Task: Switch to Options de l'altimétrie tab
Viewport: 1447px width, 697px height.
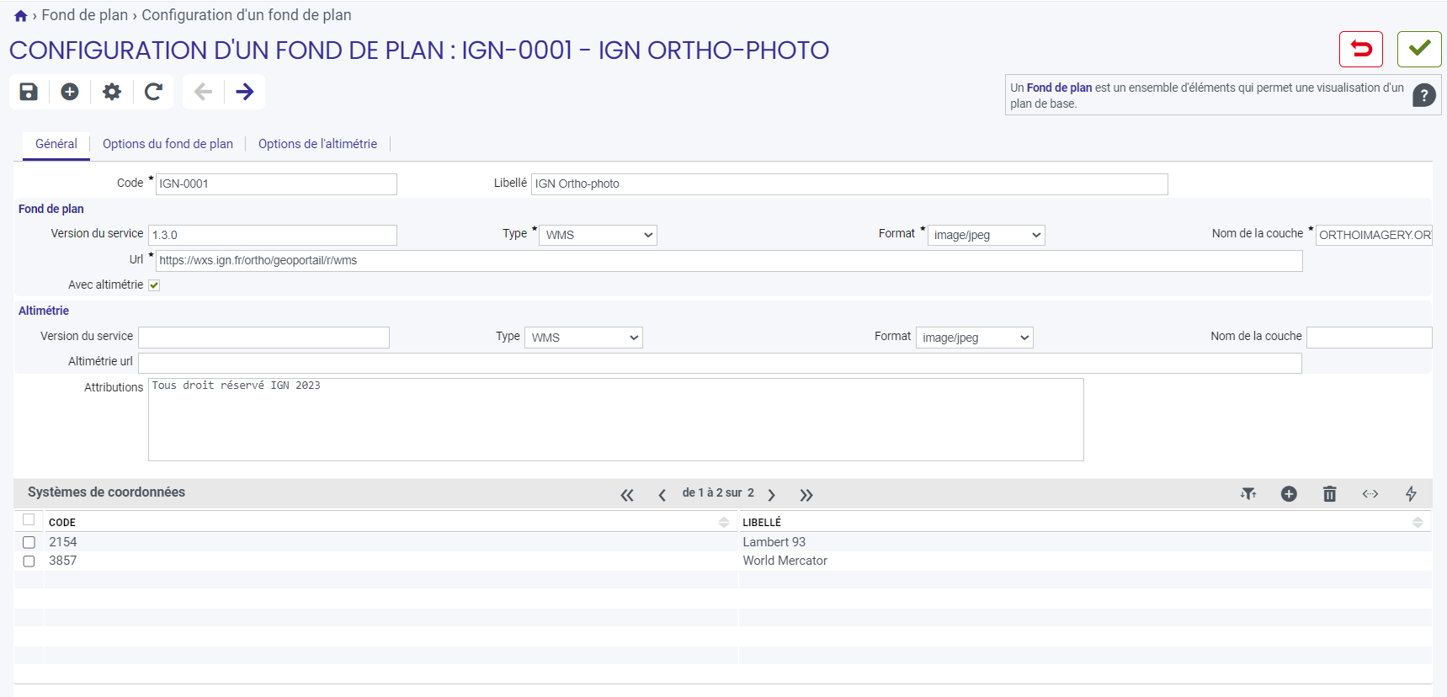Action: [317, 144]
